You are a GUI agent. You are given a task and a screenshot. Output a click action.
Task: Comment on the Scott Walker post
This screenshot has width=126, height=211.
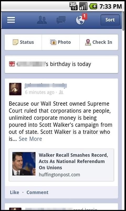point(38,192)
